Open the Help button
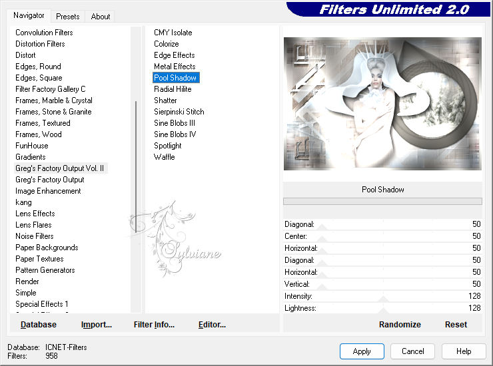 pos(464,351)
